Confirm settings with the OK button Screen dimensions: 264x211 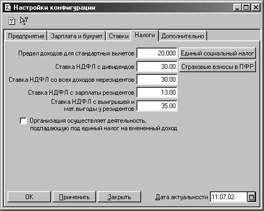(x=29, y=197)
